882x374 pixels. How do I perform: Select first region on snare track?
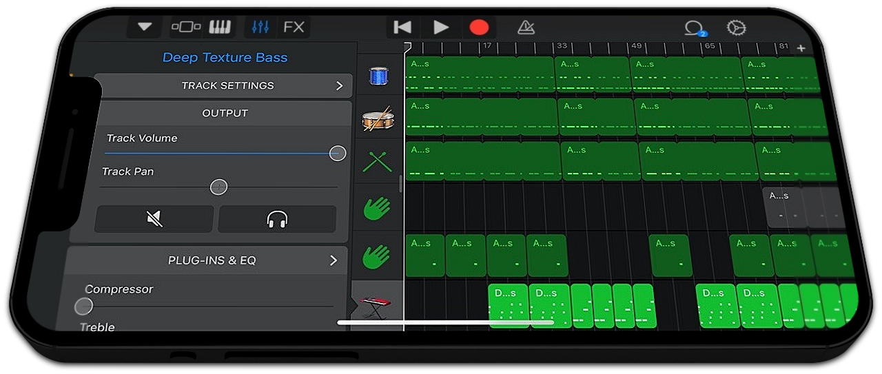pos(482,116)
